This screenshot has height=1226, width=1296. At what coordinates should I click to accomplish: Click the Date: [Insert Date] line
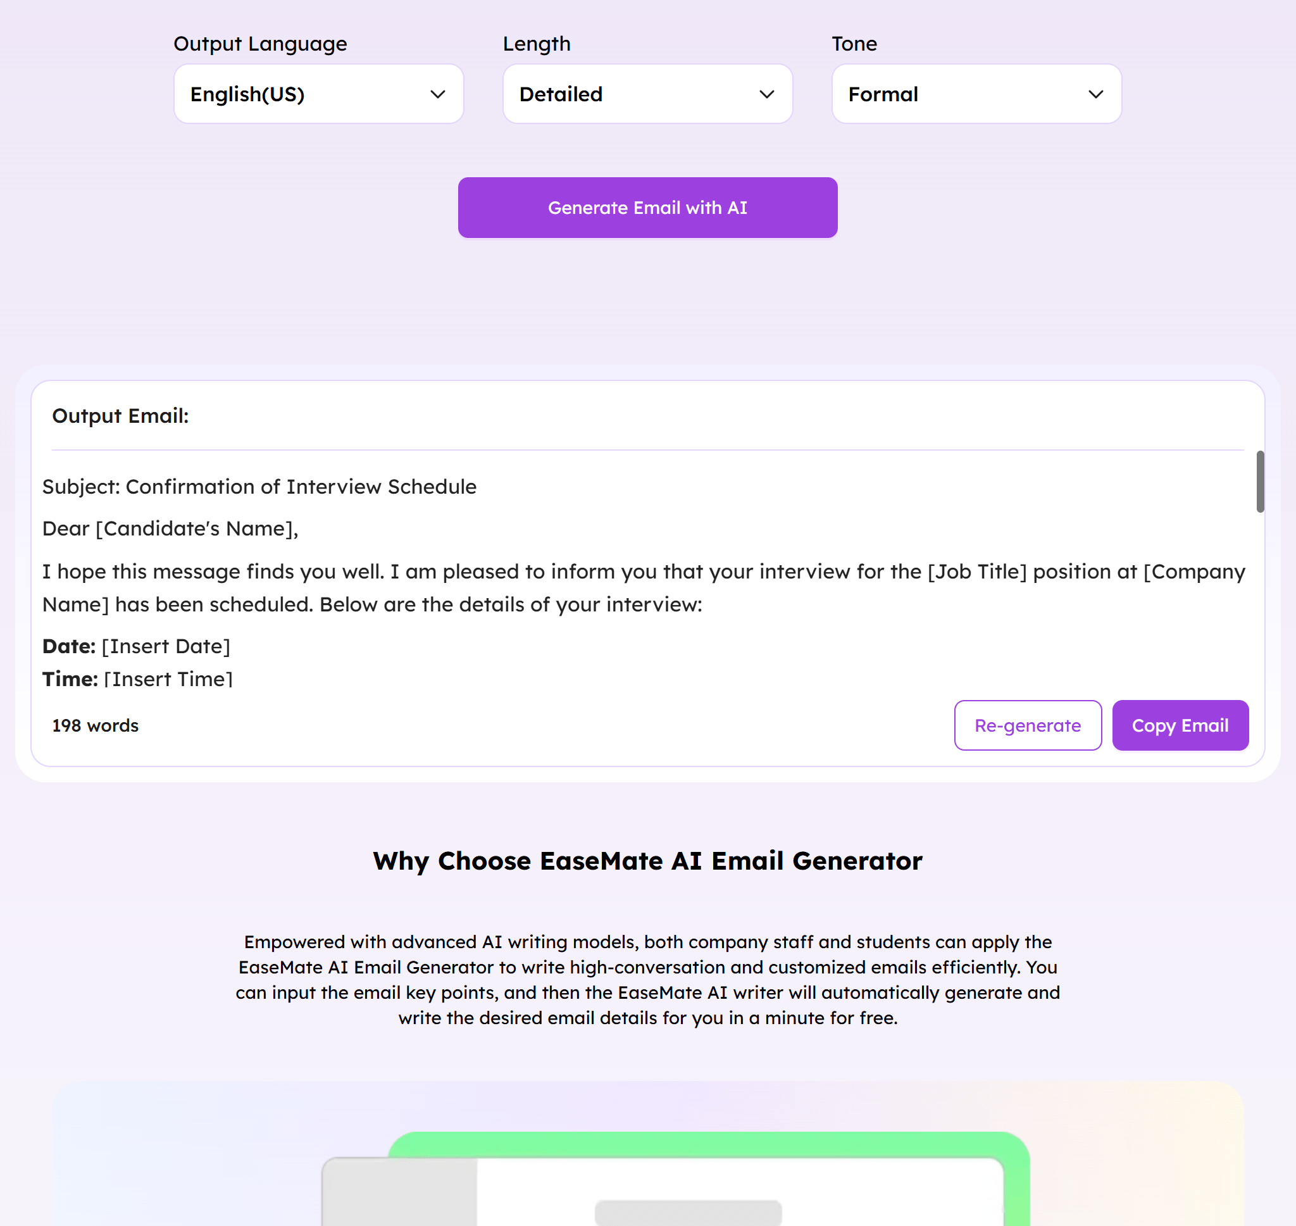pos(137,646)
